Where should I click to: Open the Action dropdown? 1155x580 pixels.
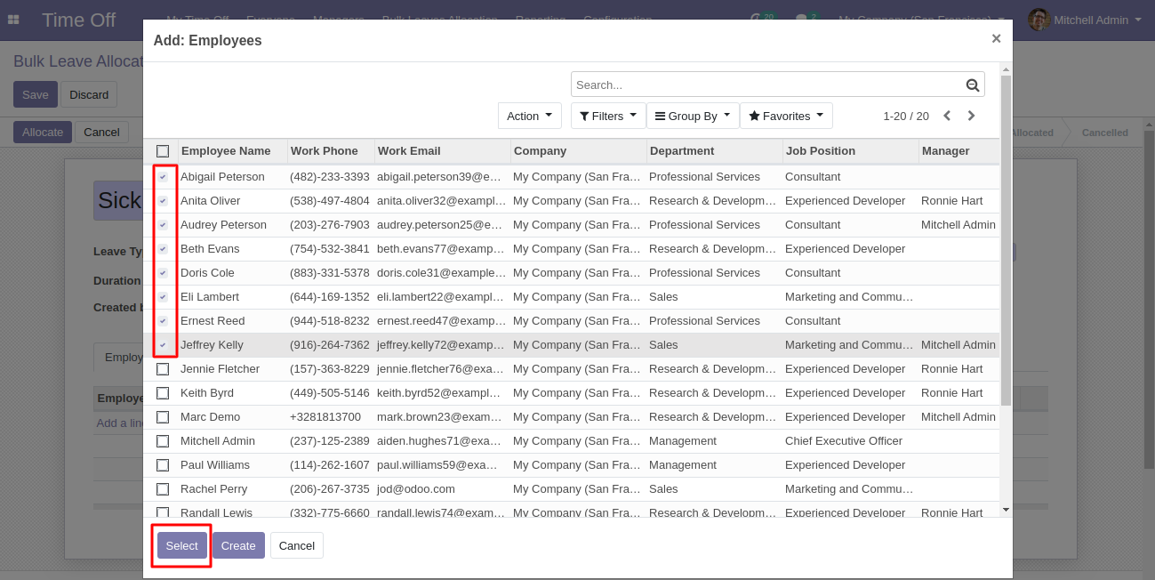[x=530, y=116]
